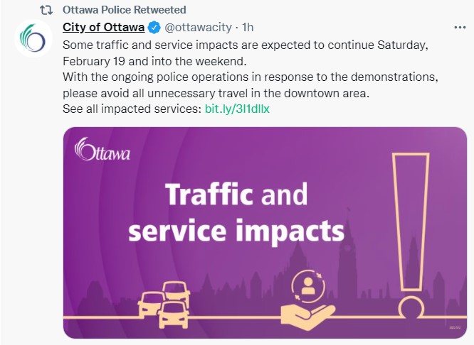Open the City of Ottawa display name
This screenshot has width=474, height=345.
tap(102, 28)
